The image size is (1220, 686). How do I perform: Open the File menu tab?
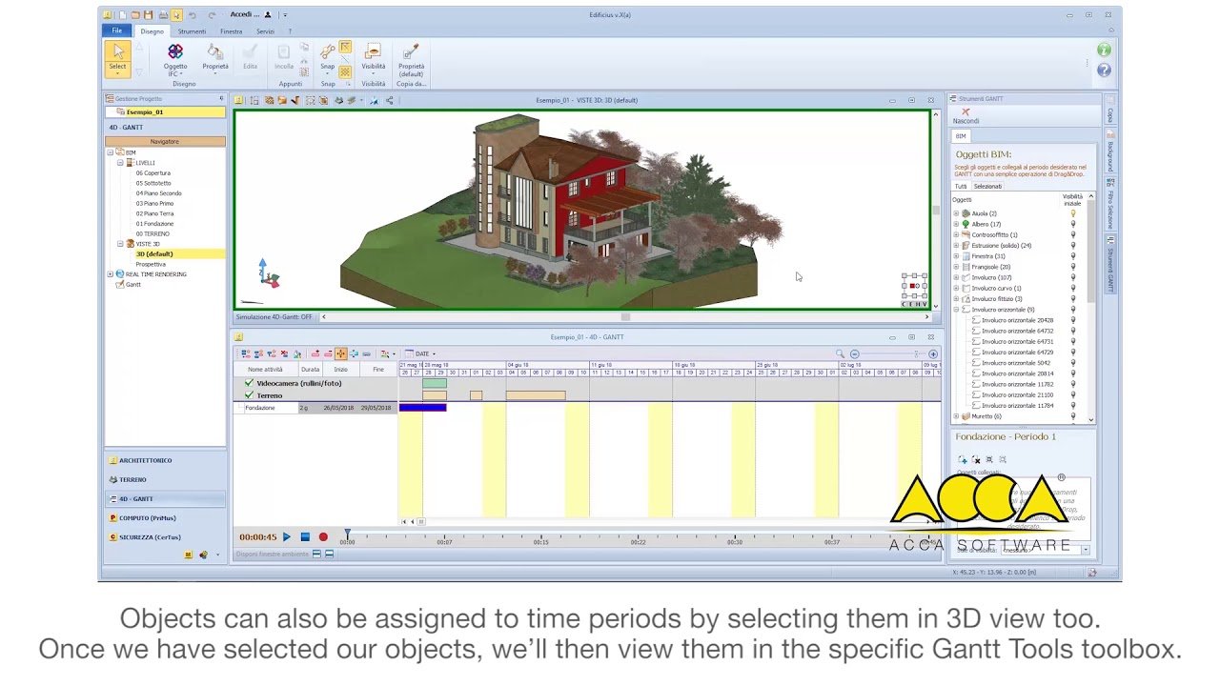click(x=117, y=31)
